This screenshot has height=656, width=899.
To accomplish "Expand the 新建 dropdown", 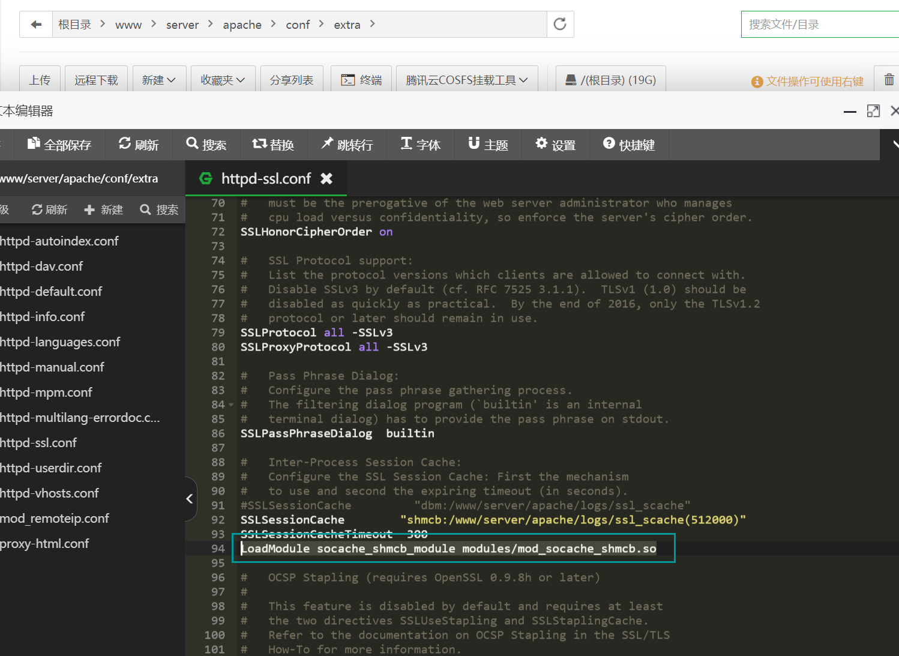I will pyautogui.click(x=159, y=80).
